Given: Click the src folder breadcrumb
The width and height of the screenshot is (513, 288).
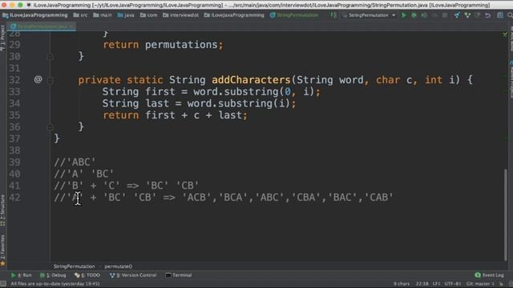Looking at the screenshot, I should pos(80,15).
